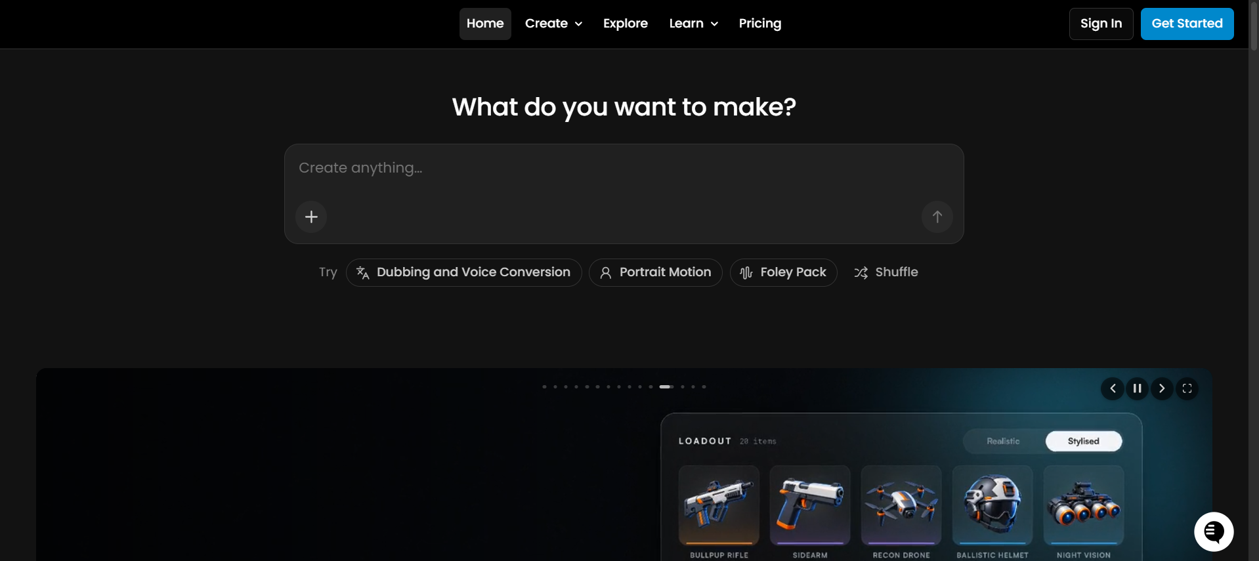
Task: Try the Portrait Motion suggestion
Action: [x=655, y=272]
